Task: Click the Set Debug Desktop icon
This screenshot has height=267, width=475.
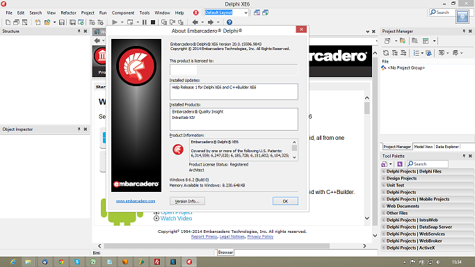Action: pyautogui.click(x=266, y=13)
